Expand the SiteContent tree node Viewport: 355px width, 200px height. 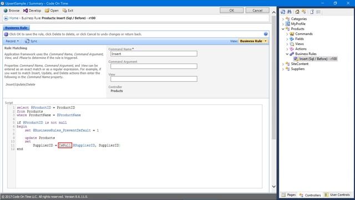click(x=283, y=64)
